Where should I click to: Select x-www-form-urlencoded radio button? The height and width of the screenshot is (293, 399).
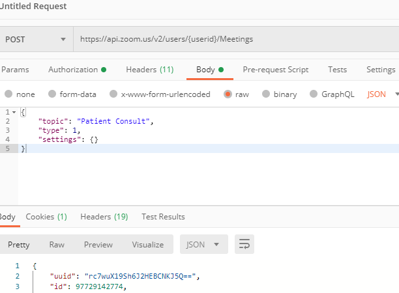click(114, 94)
